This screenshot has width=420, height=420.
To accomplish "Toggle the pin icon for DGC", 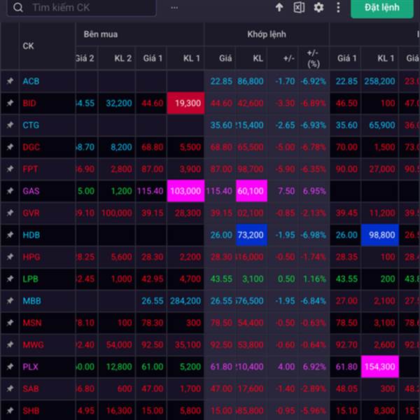I will (x=10, y=147).
